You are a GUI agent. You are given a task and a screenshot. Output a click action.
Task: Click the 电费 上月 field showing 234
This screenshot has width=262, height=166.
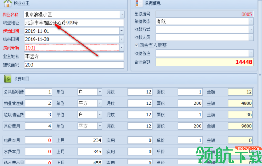click(x=90, y=140)
